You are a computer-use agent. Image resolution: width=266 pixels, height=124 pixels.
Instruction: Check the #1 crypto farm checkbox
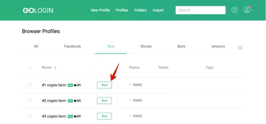coord(30,85)
